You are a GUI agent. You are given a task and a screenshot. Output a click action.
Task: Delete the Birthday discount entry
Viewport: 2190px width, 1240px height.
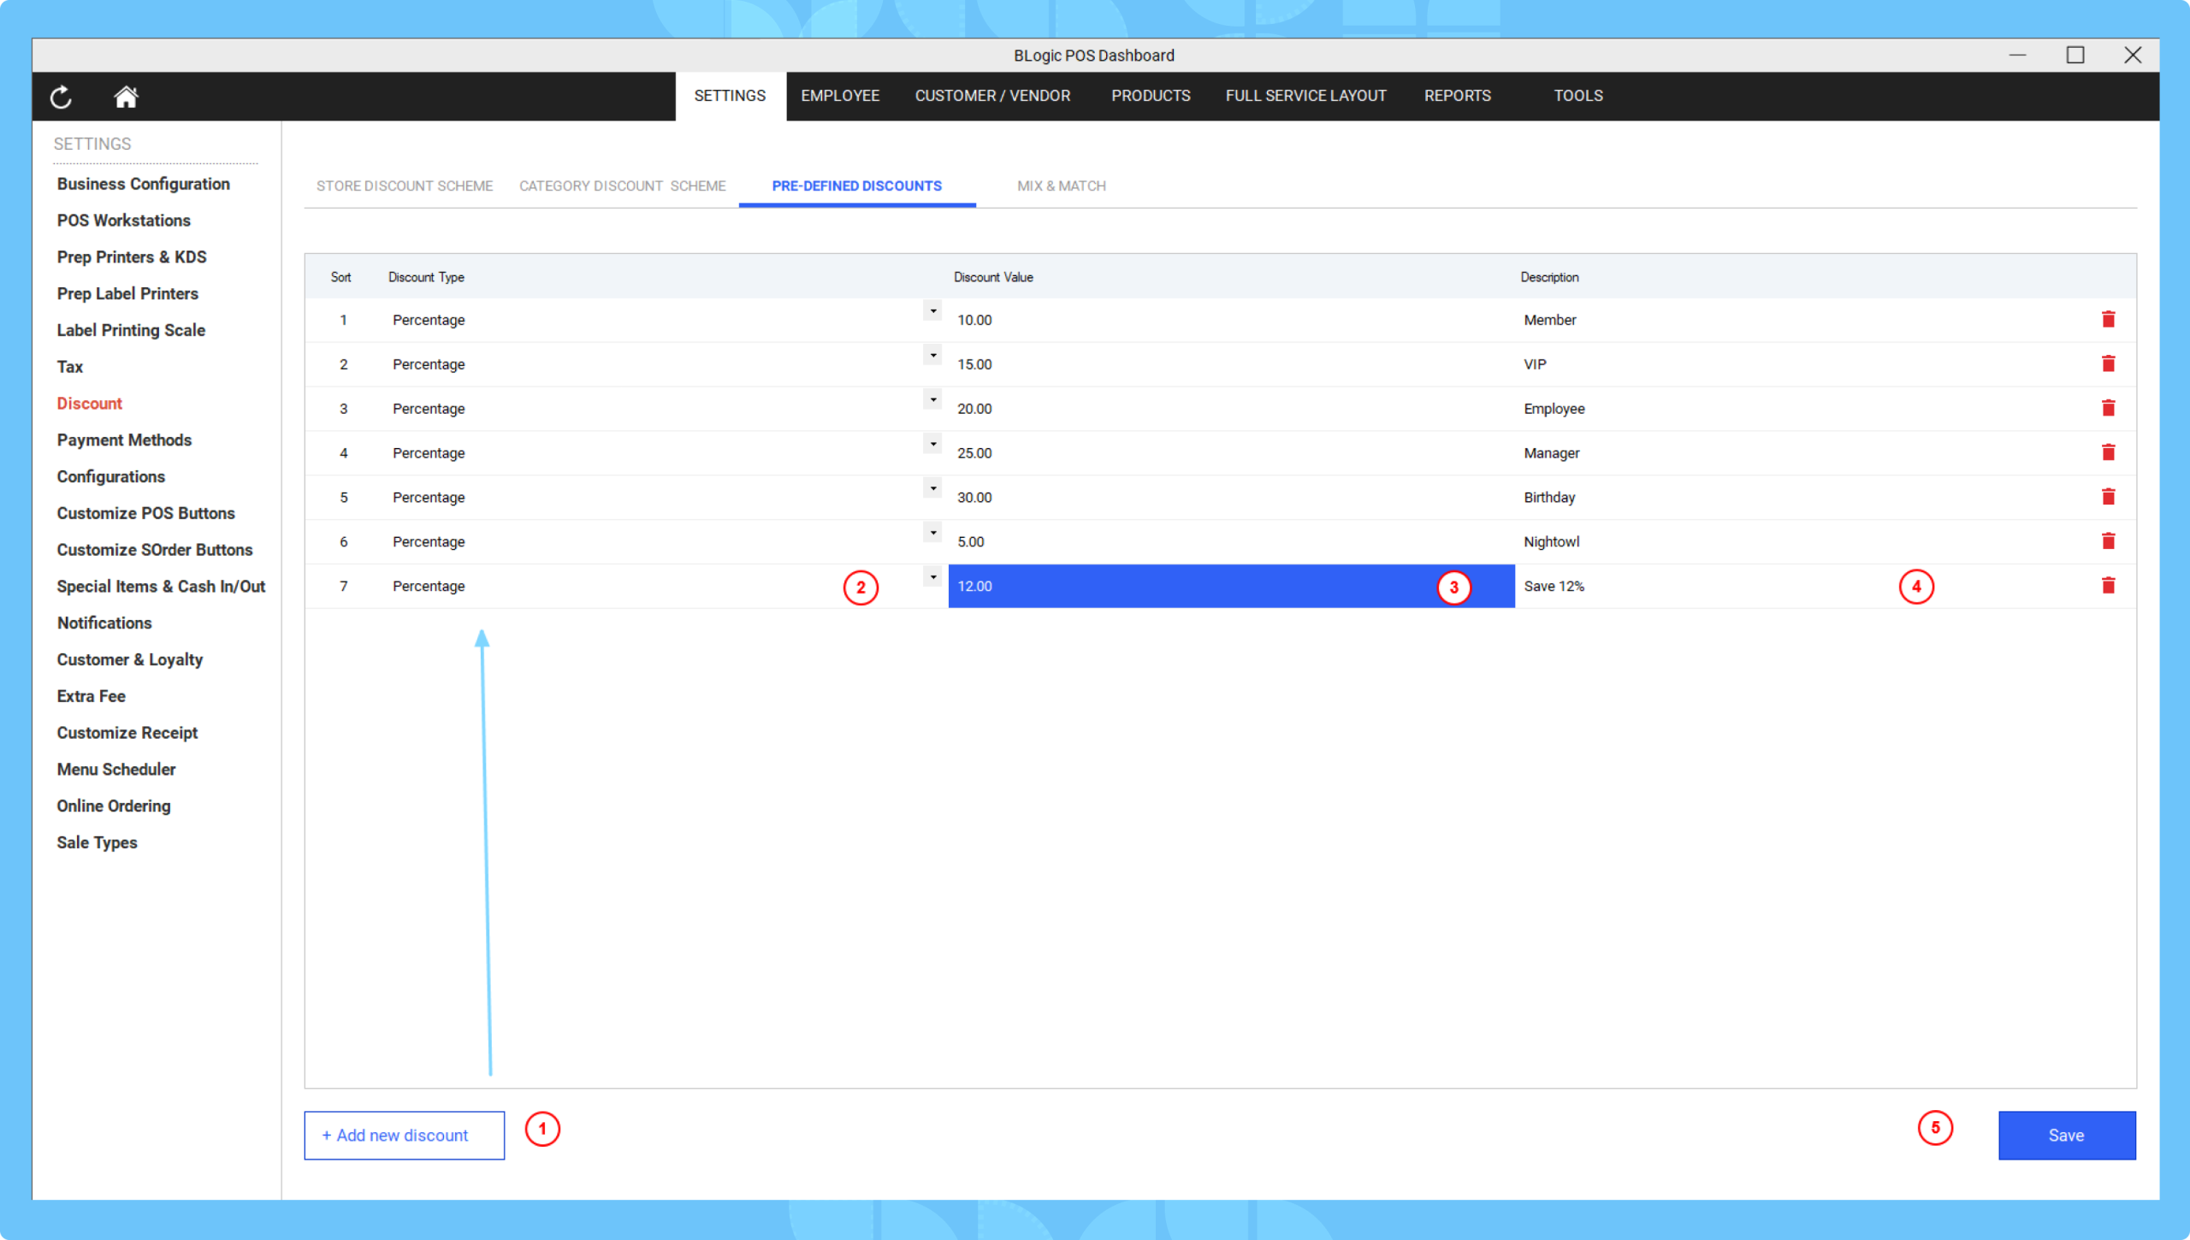point(2108,497)
